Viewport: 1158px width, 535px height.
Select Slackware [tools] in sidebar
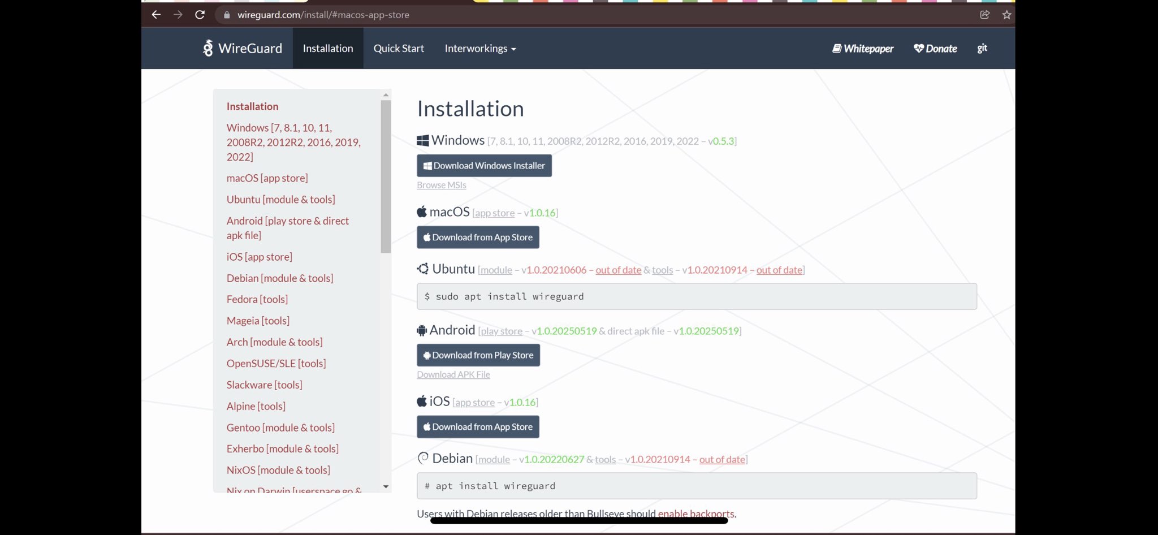[265, 385]
